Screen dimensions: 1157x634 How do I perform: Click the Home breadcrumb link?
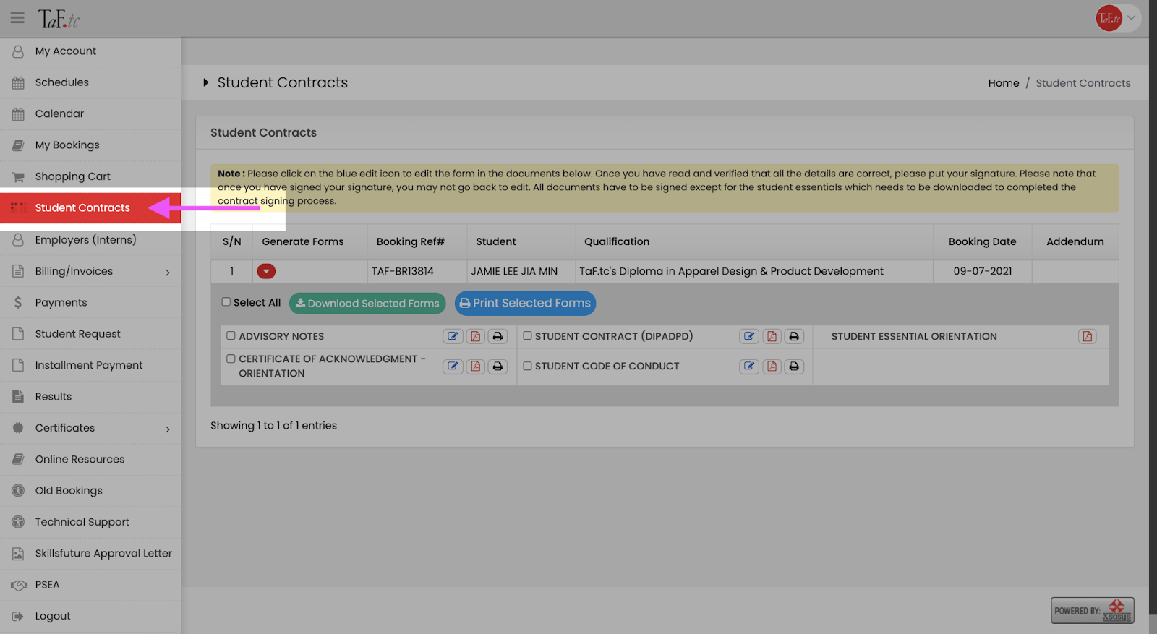coord(1003,83)
